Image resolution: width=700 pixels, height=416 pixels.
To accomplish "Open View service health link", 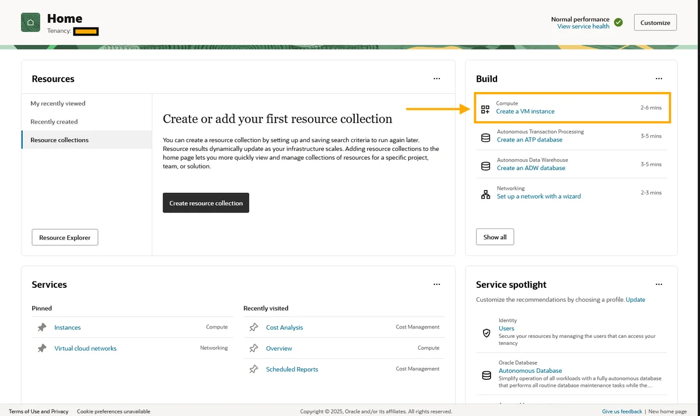I will (x=583, y=26).
